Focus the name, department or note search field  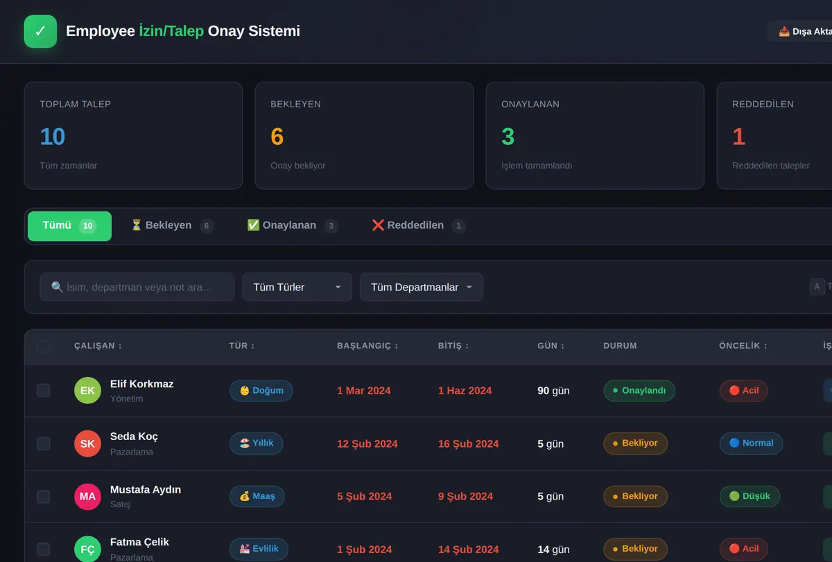point(137,287)
